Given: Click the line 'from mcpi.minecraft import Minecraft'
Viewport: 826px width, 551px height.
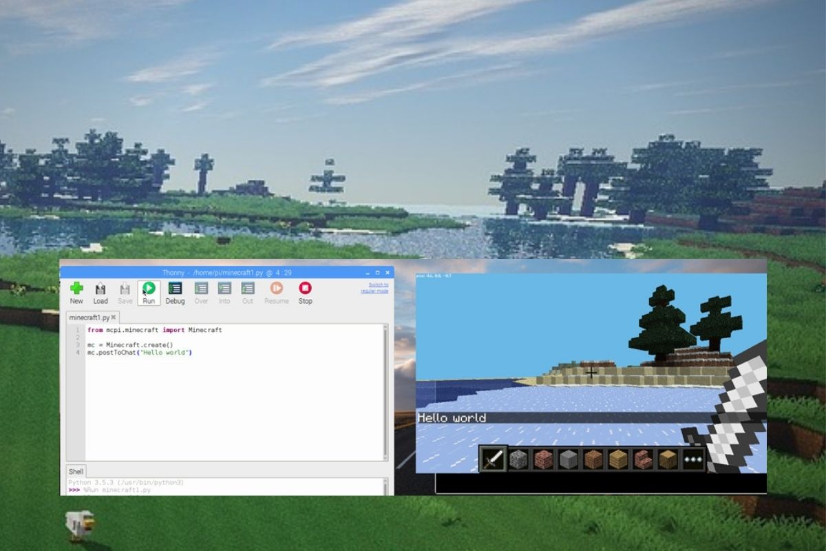Looking at the screenshot, I should (155, 330).
